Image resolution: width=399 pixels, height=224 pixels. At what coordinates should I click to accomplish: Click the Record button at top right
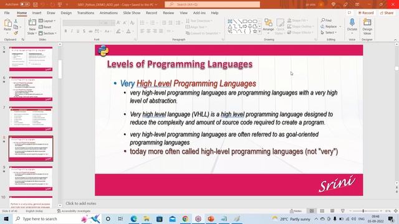pos(366,13)
